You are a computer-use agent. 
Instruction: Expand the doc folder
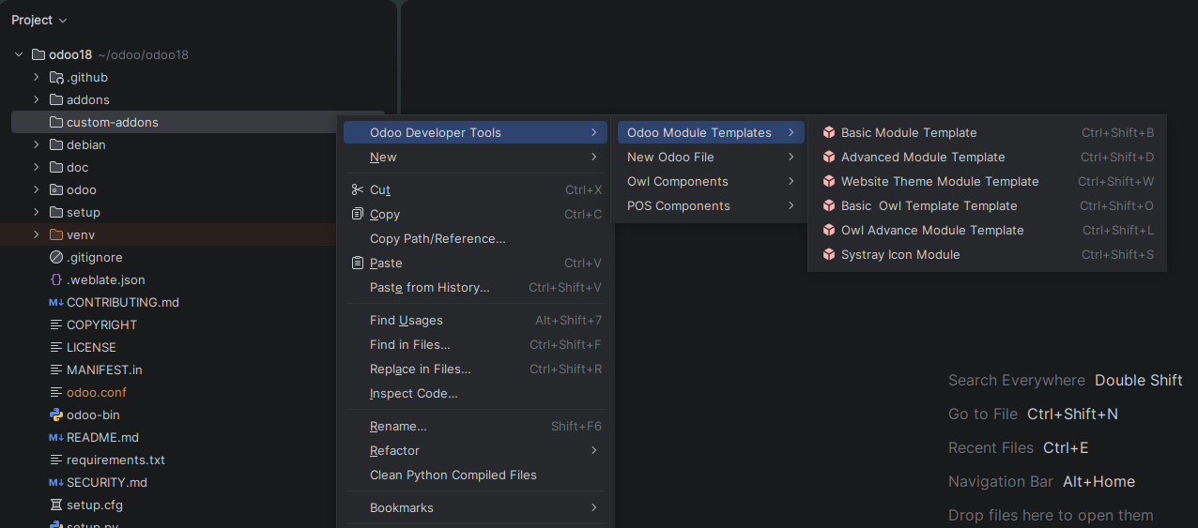pos(37,167)
